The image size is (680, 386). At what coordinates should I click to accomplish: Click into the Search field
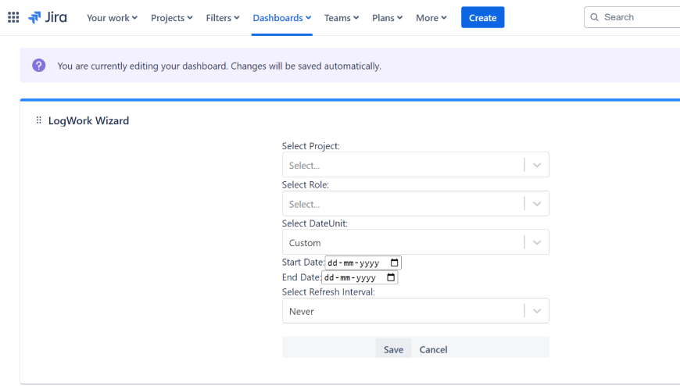[637, 17]
